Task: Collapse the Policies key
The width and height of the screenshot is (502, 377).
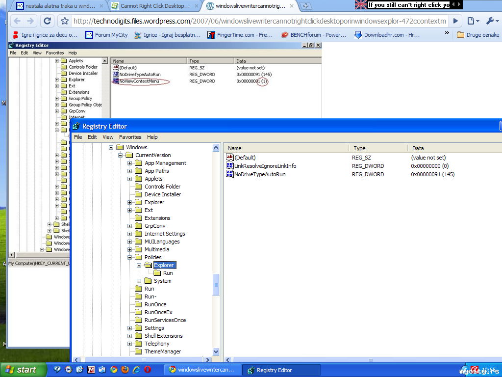Action: click(129, 257)
